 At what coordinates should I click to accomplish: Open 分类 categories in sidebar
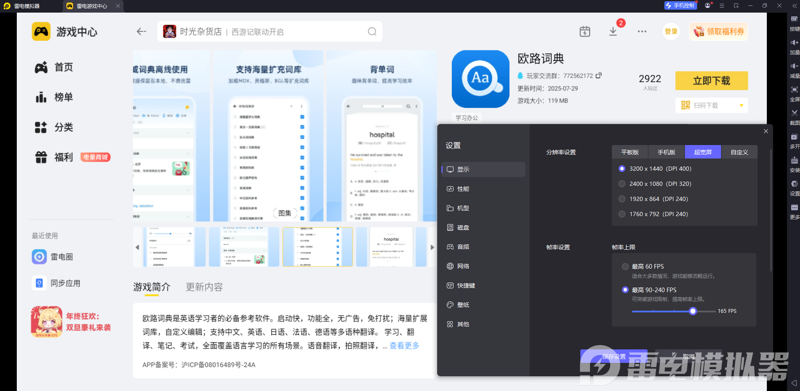pyautogui.click(x=54, y=127)
